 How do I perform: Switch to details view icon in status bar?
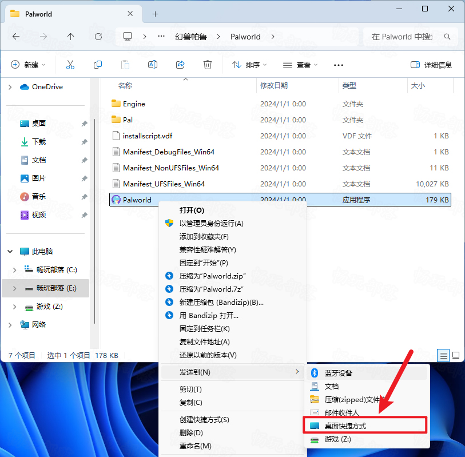[x=443, y=355]
